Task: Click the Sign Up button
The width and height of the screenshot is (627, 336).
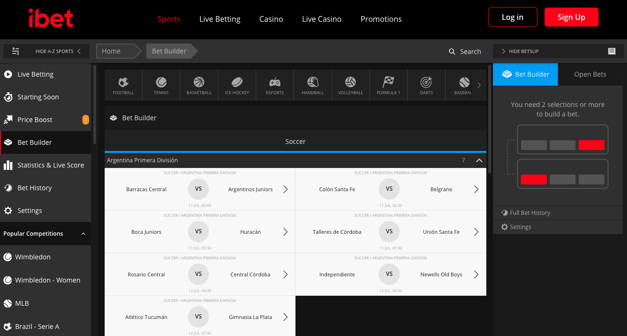Action: click(572, 17)
